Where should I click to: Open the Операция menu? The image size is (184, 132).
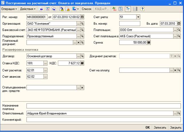coord(9,9)
